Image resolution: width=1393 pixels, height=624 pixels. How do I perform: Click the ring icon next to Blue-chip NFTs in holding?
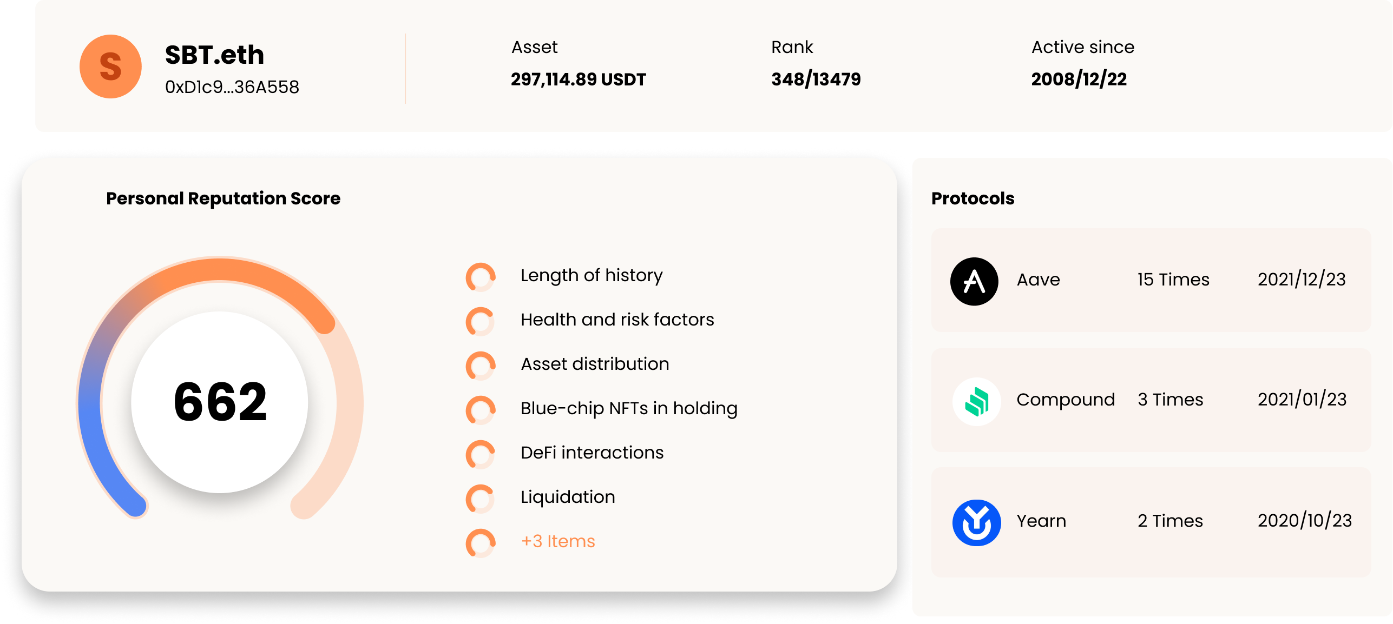point(481,410)
